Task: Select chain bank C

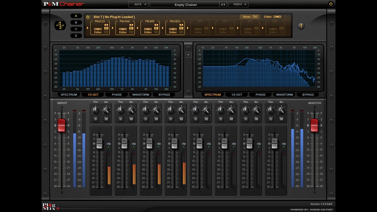Action: pyautogui.click(x=76, y=29)
